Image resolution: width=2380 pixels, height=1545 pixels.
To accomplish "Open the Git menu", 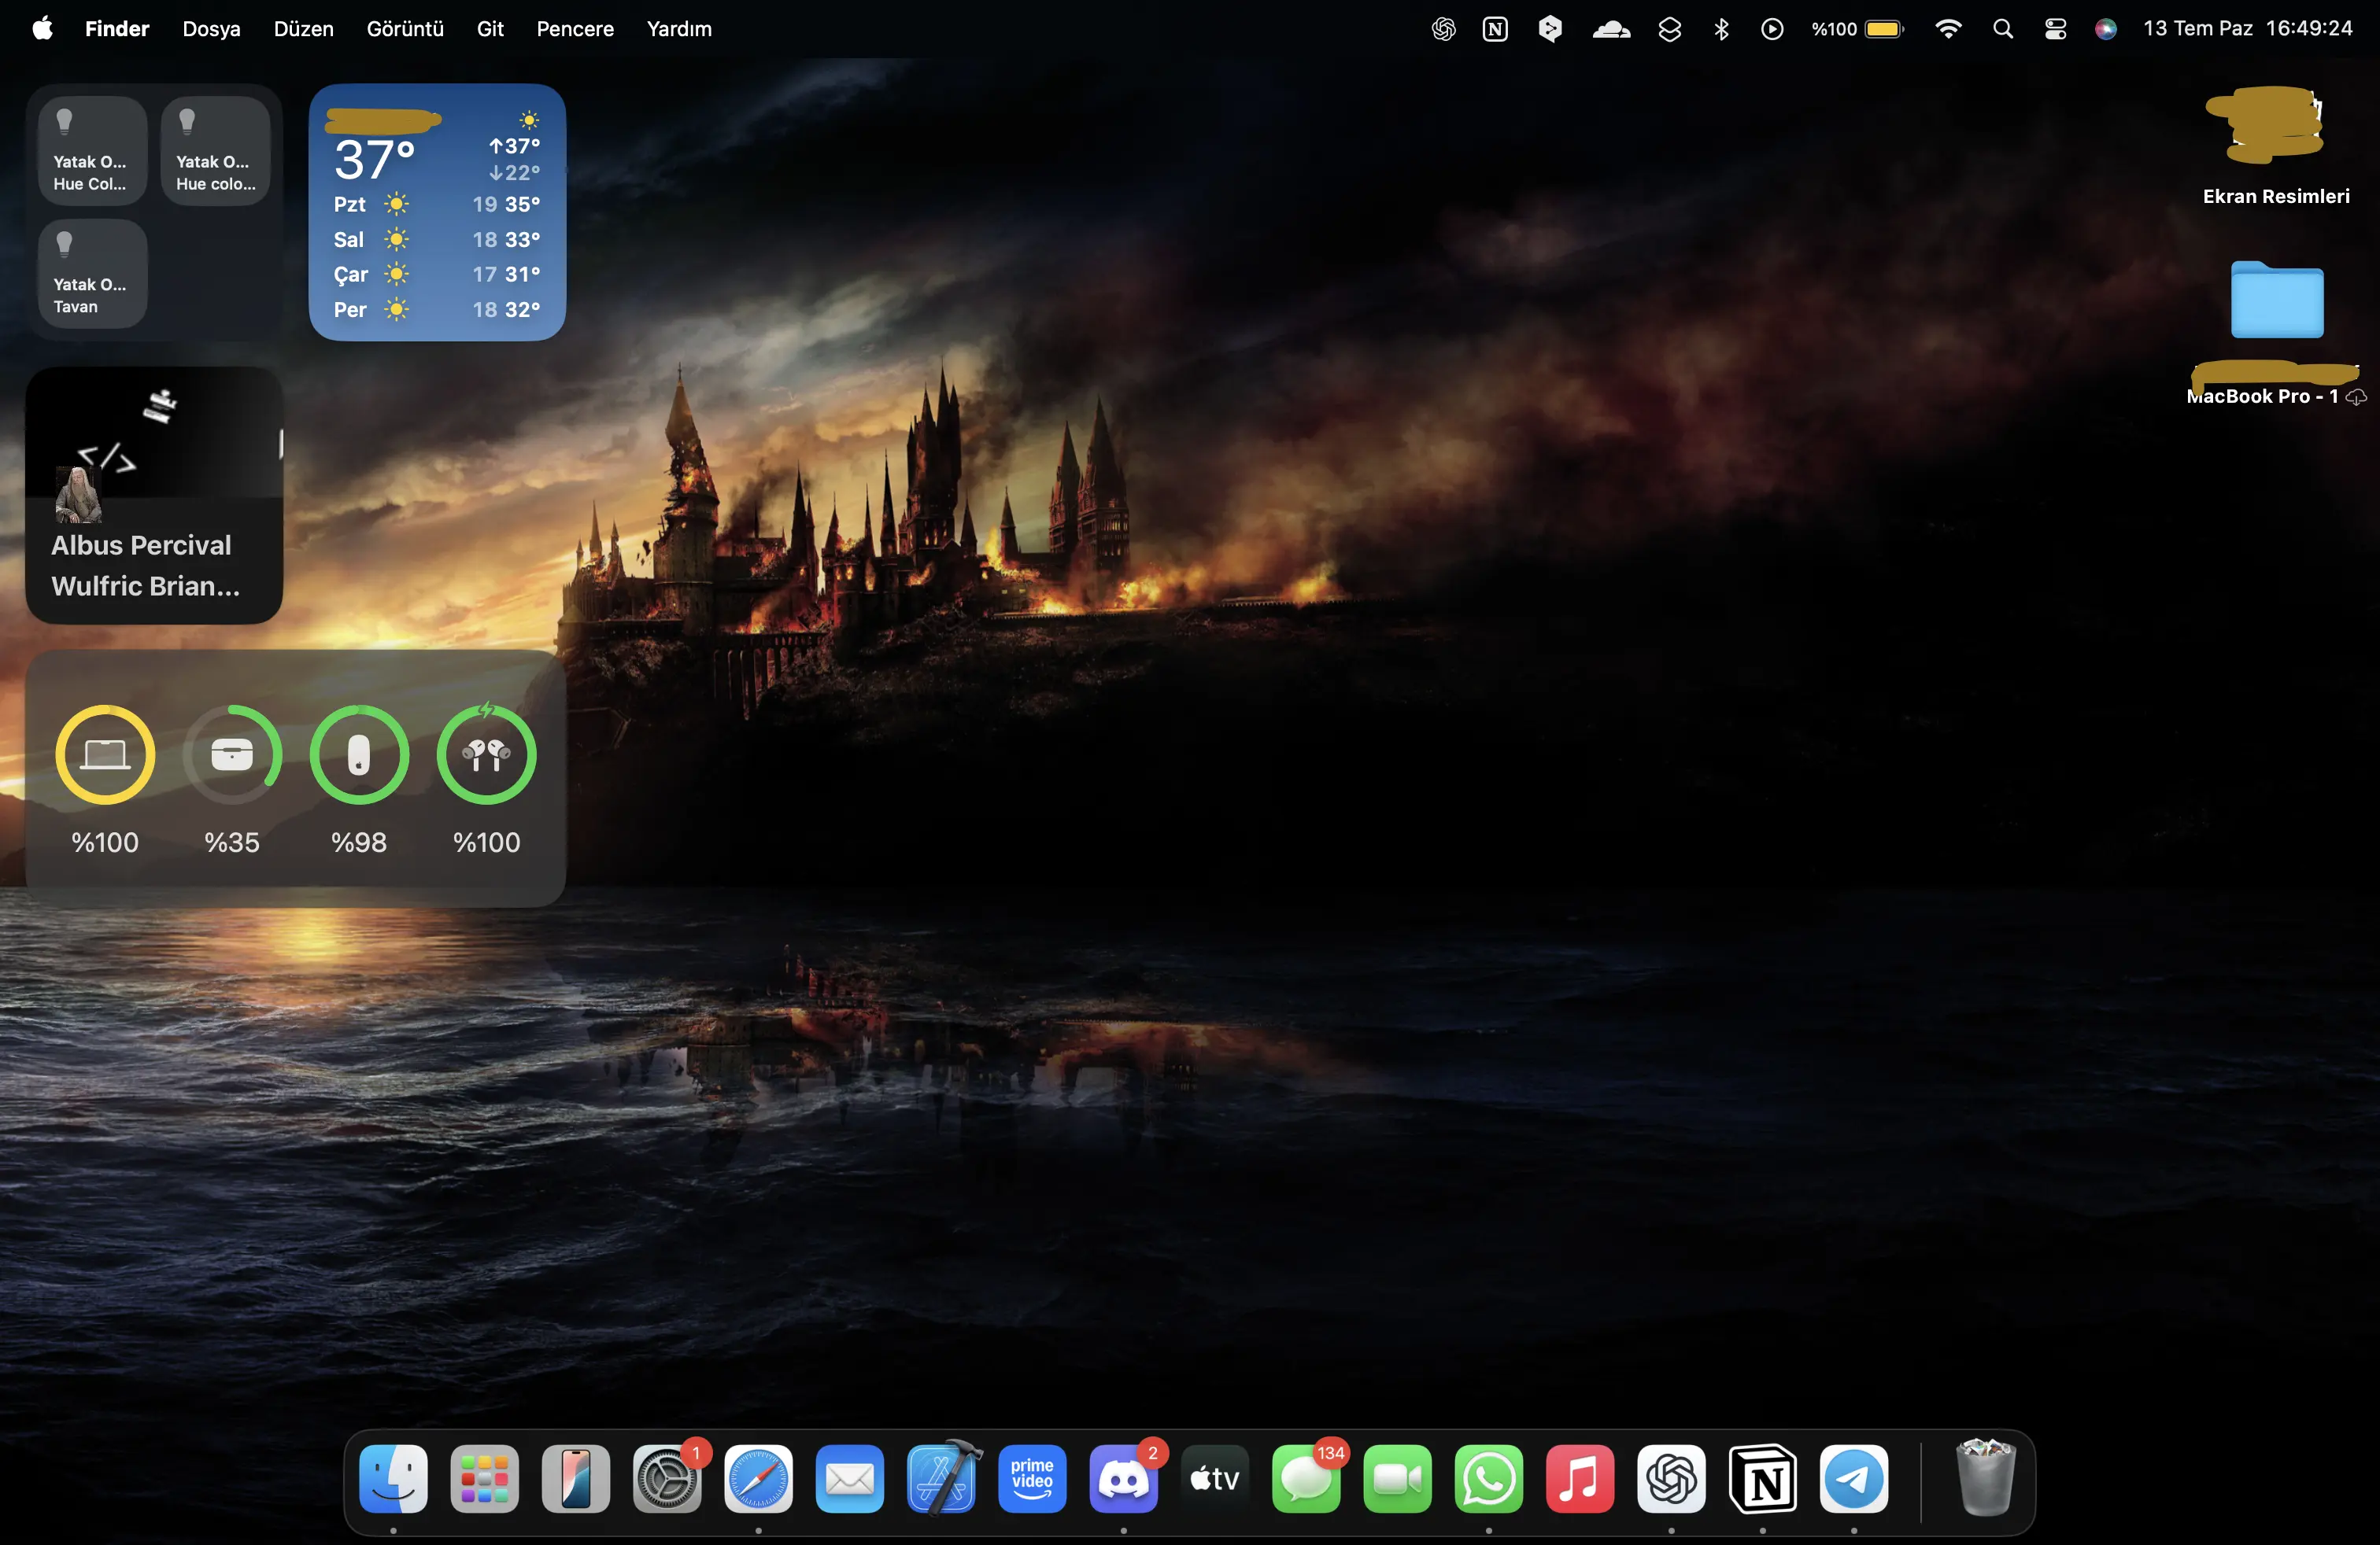I will pyautogui.click(x=490, y=29).
